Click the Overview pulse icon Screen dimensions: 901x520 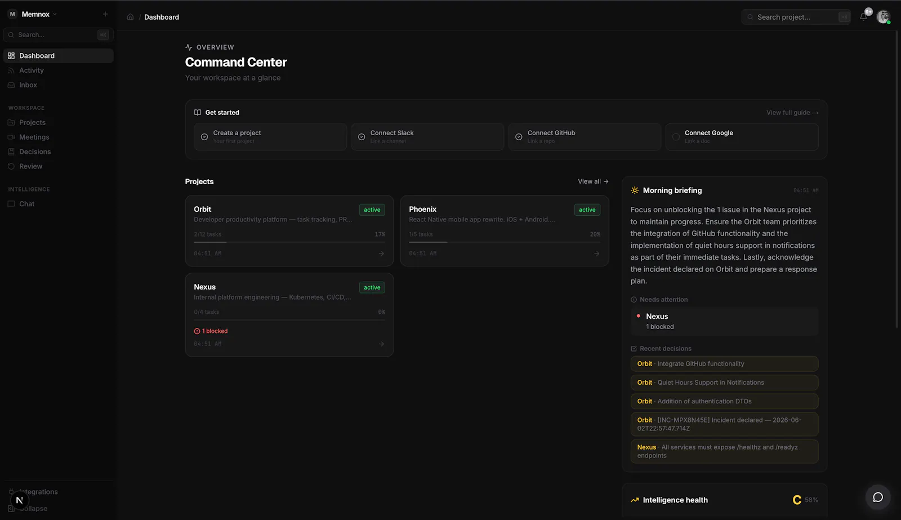pyautogui.click(x=189, y=47)
